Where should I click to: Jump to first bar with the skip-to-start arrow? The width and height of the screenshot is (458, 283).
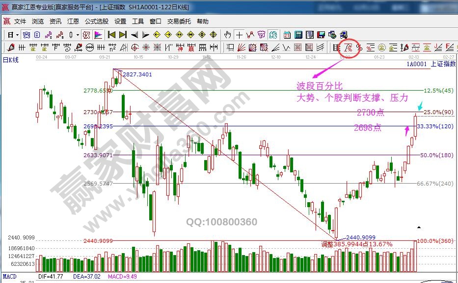click(111, 35)
